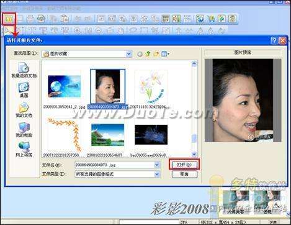The image size is (291, 225).
Task: Expand the file type dropdown list
Action: point(157,174)
